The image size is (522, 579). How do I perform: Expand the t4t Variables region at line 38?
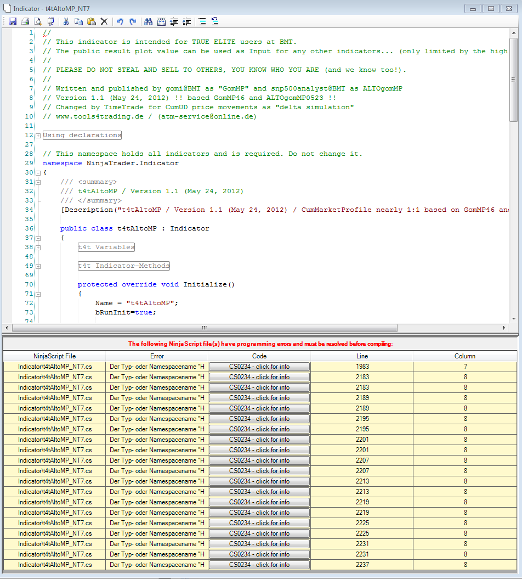pyautogui.click(x=38, y=248)
